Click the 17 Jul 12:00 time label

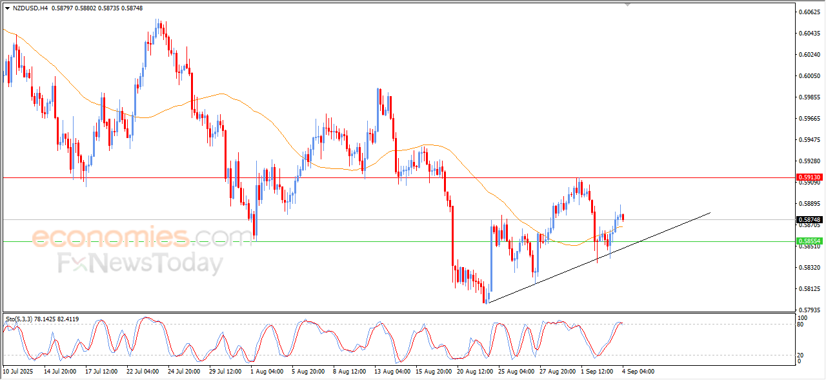101,372
